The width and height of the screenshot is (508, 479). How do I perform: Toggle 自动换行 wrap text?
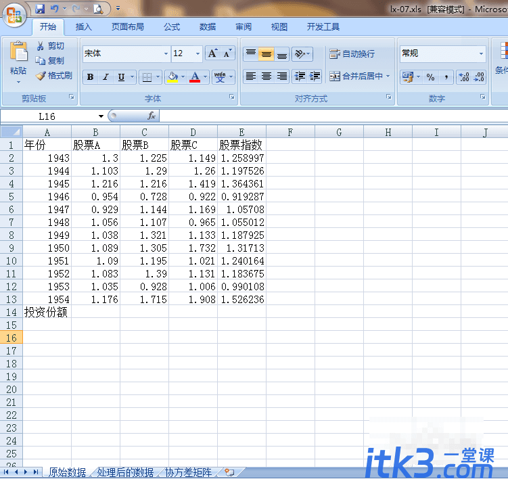[352, 54]
